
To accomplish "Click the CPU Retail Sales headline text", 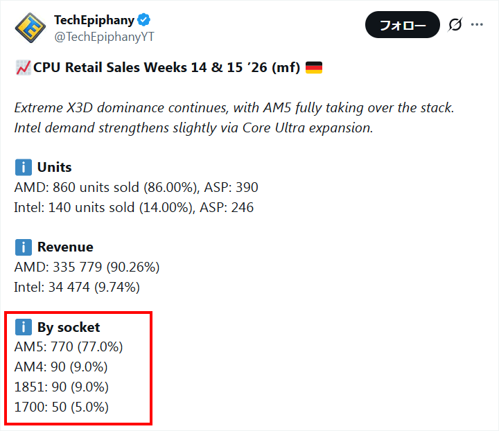I will pos(166,68).
